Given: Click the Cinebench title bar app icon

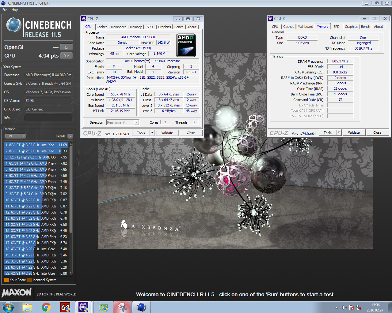Looking at the screenshot, I should tap(3, 3).
